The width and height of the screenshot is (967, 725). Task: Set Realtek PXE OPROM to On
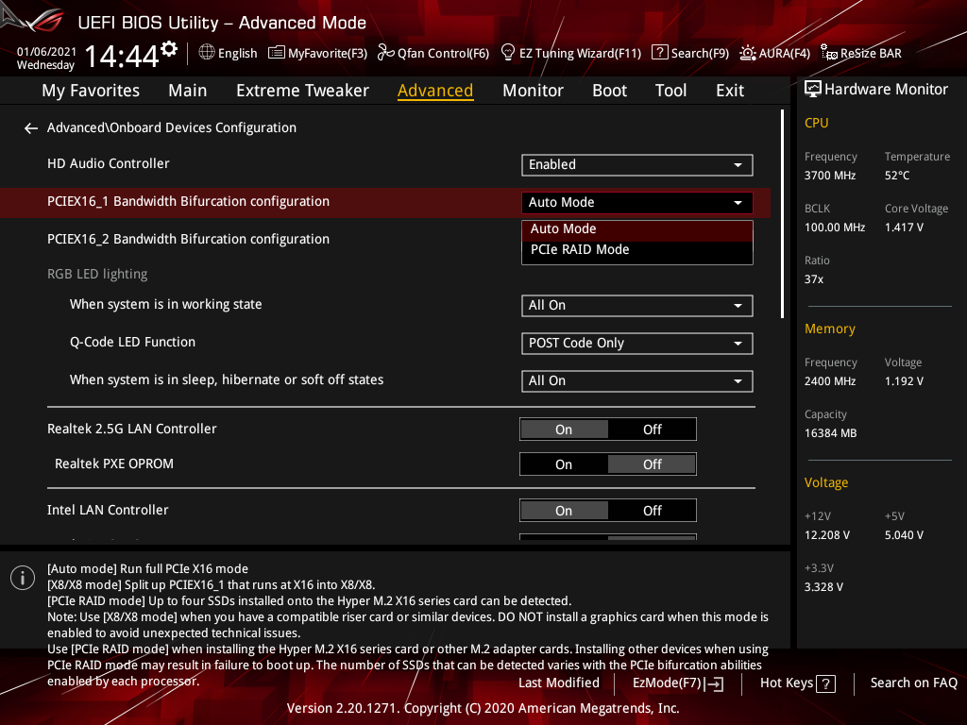(564, 464)
